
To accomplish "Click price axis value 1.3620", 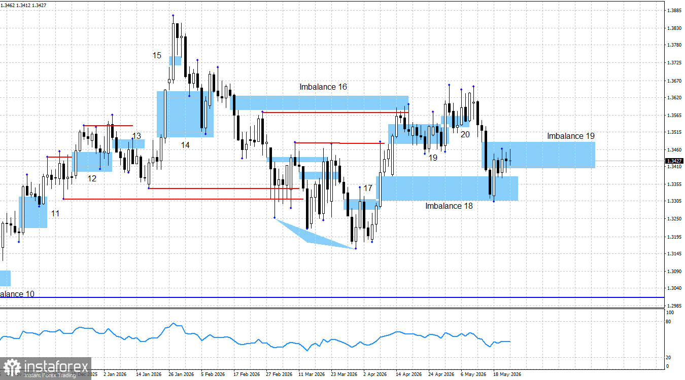I will click(674, 97).
